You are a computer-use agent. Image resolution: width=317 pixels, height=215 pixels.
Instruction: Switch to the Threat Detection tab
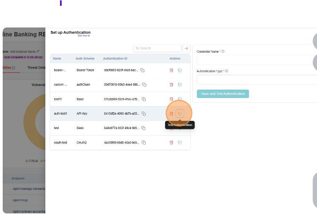pos(36,67)
